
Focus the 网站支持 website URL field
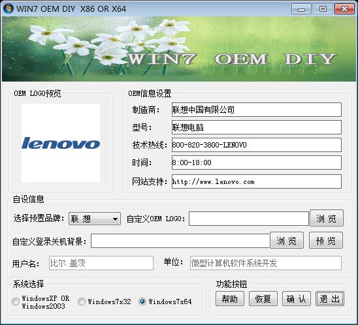click(x=257, y=181)
